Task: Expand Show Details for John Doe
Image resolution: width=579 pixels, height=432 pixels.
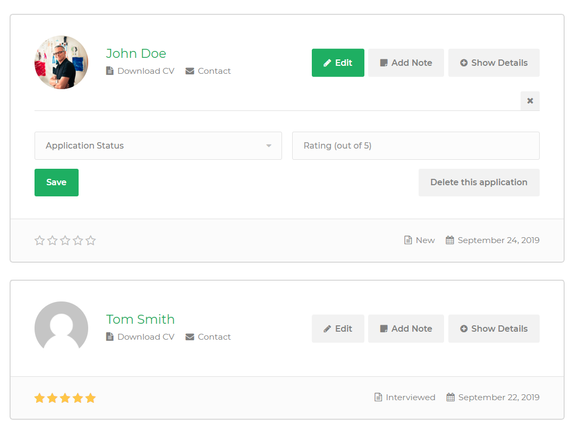Action: [493, 63]
